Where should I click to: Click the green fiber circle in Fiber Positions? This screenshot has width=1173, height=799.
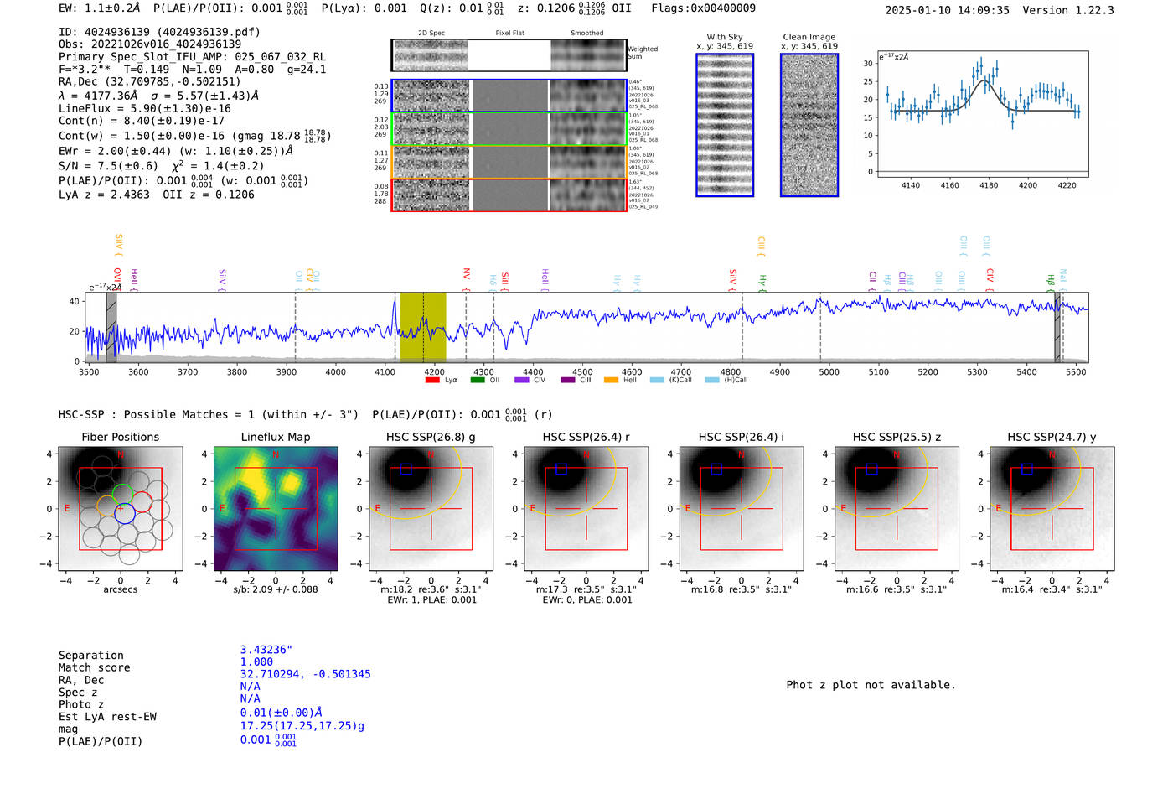click(123, 495)
